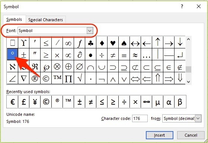
Task: Open the Font dropdown list
Action: 90,31
